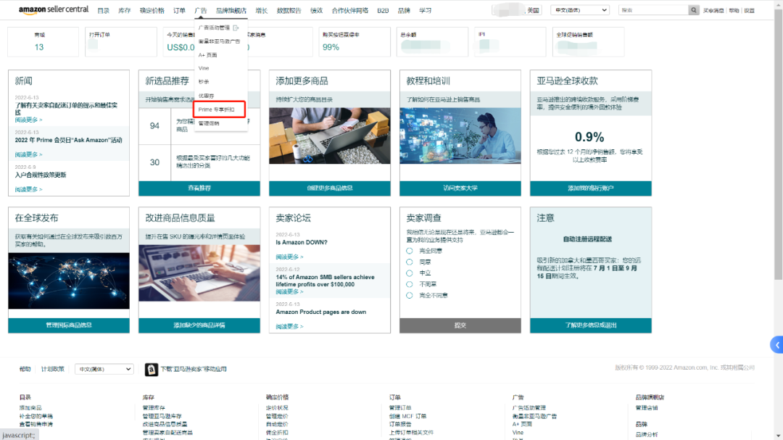Submit the seller survey with 提交
783x440 pixels.
point(460,325)
